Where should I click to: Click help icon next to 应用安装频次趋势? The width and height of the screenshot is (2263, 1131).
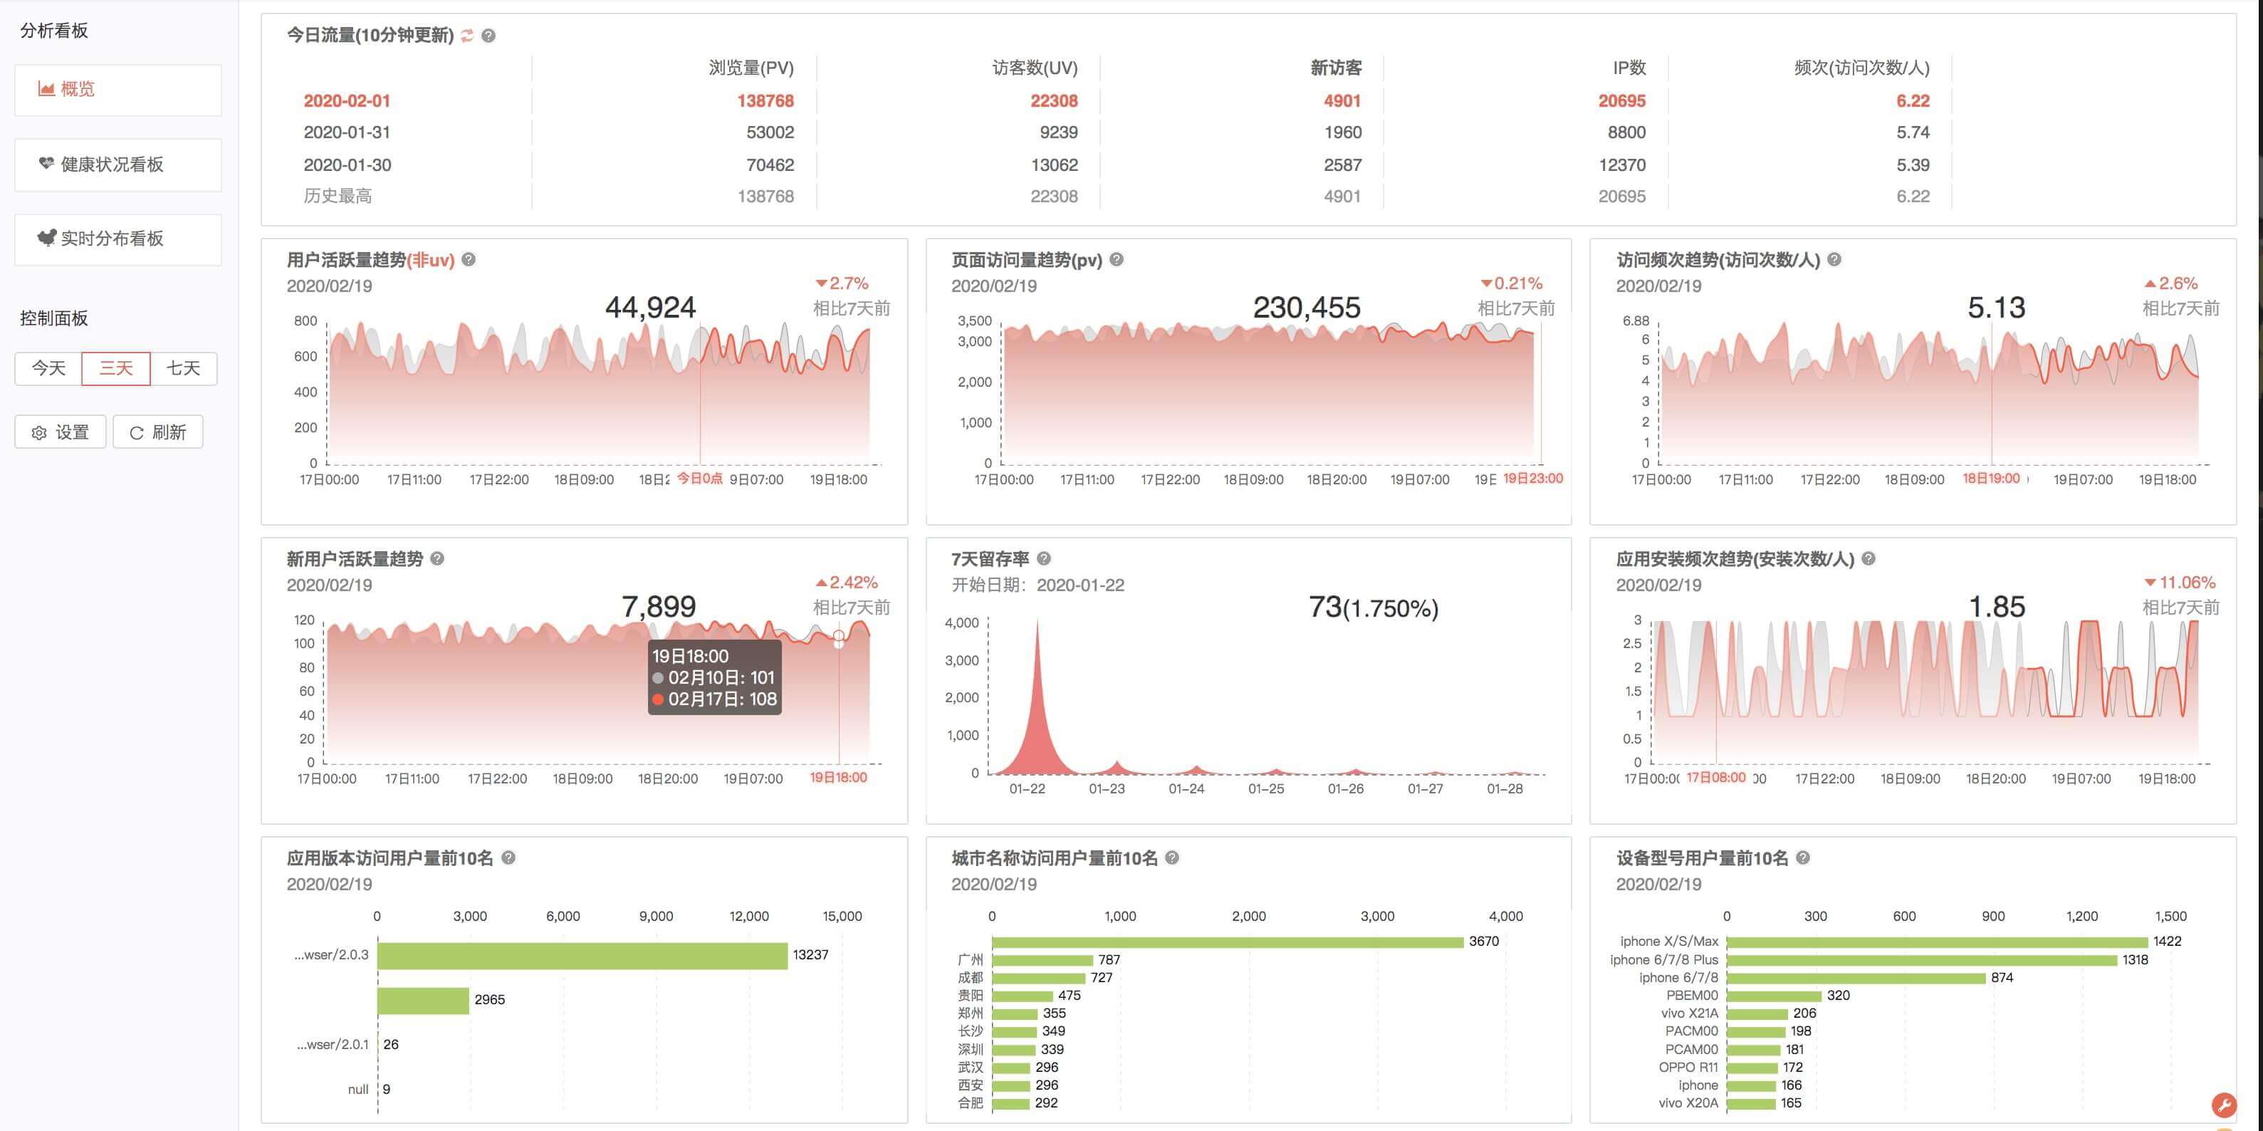pos(1869,558)
